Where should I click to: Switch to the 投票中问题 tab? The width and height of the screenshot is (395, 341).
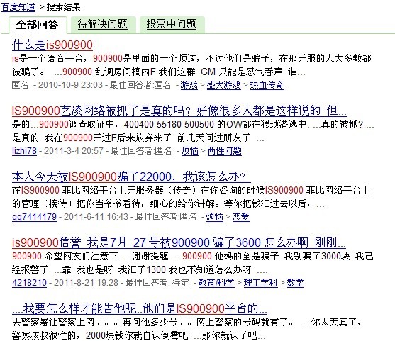click(172, 24)
